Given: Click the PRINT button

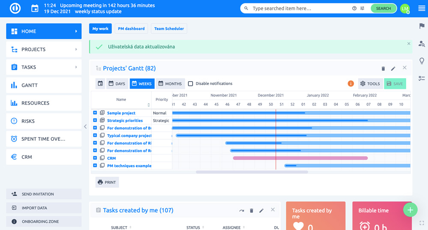Looking at the screenshot, I should tap(107, 182).
